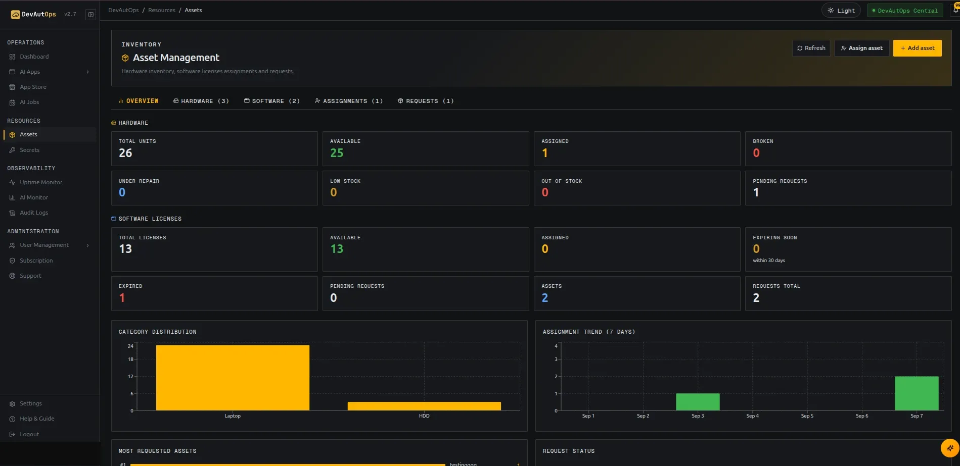This screenshot has height=466, width=960.
Task: View Audit Logs
Action: pyautogui.click(x=34, y=213)
